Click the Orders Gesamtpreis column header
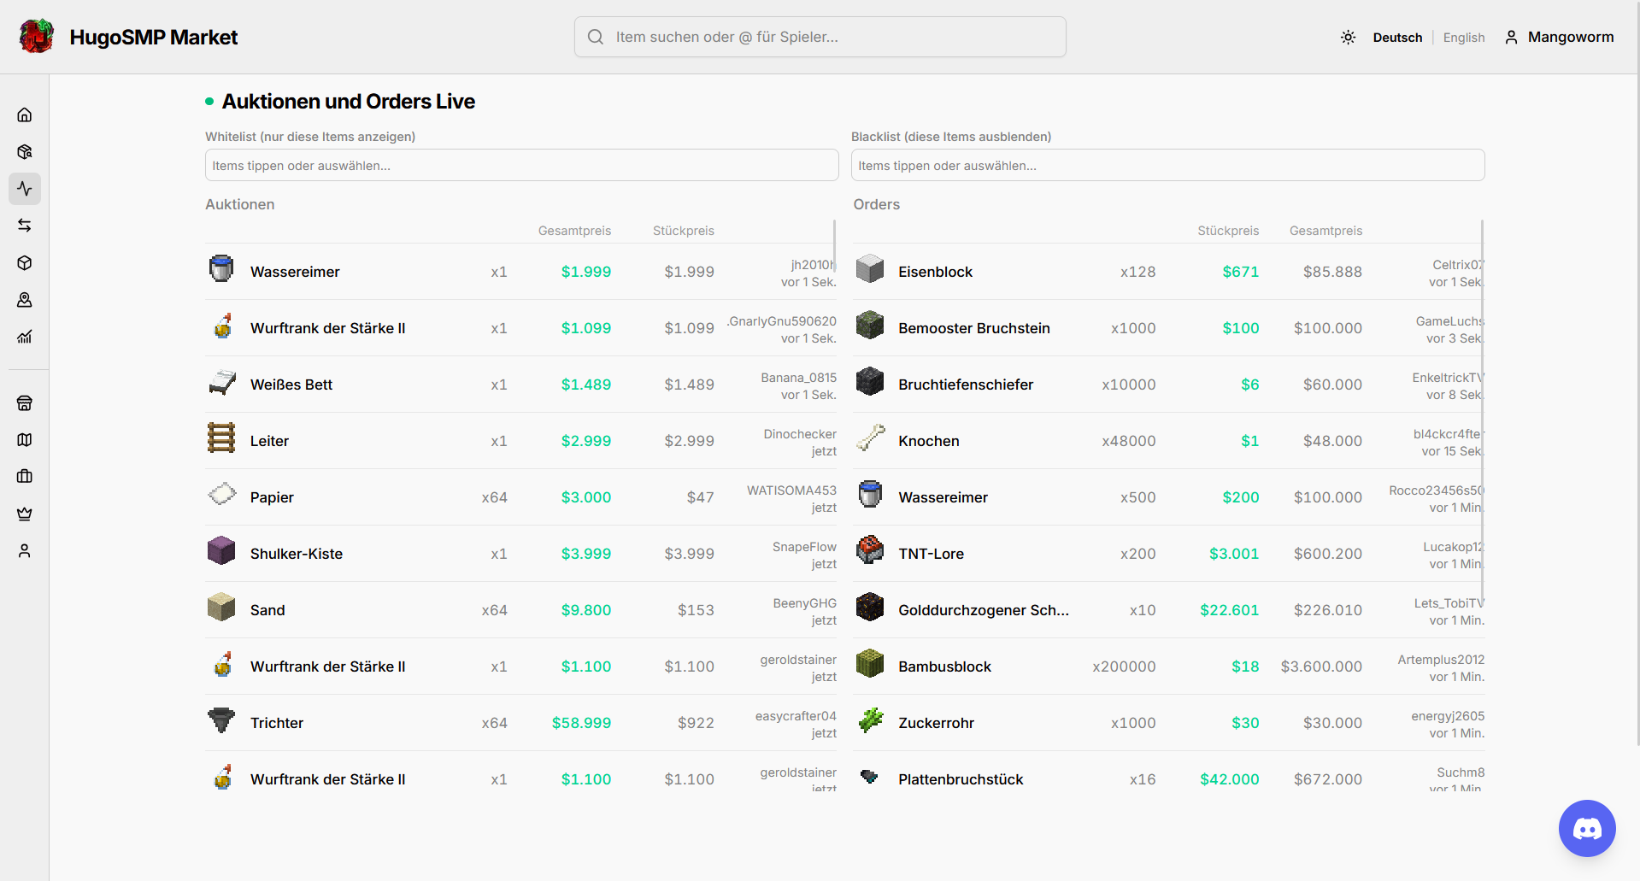The width and height of the screenshot is (1640, 881). pyautogui.click(x=1326, y=231)
